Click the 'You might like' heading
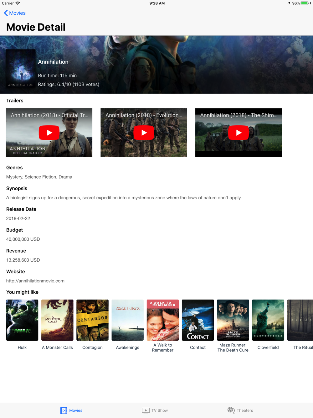This screenshot has width=313, height=418. coord(22,292)
